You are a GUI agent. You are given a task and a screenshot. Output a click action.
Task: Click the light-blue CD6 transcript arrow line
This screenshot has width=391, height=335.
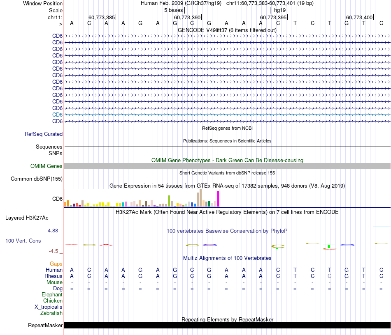[227, 115]
